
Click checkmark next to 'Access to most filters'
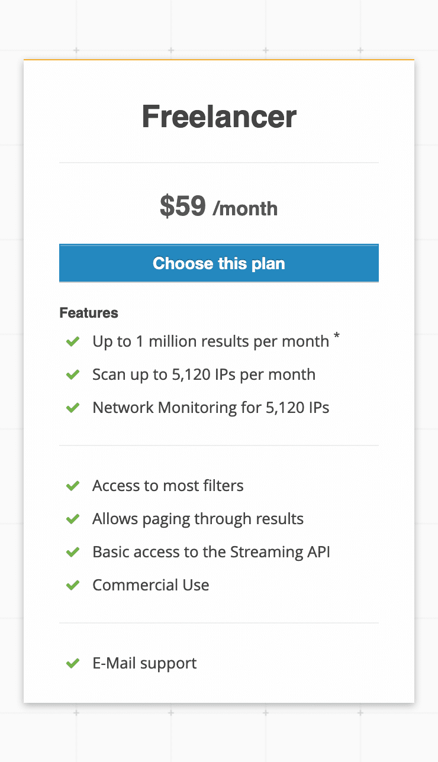[x=73, y=486]
